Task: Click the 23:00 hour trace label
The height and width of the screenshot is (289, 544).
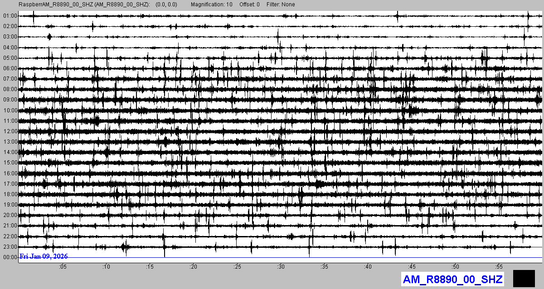Action: 10,247
